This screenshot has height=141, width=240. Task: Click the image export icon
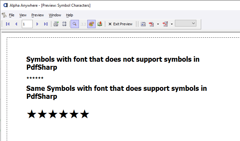[143, 24]
